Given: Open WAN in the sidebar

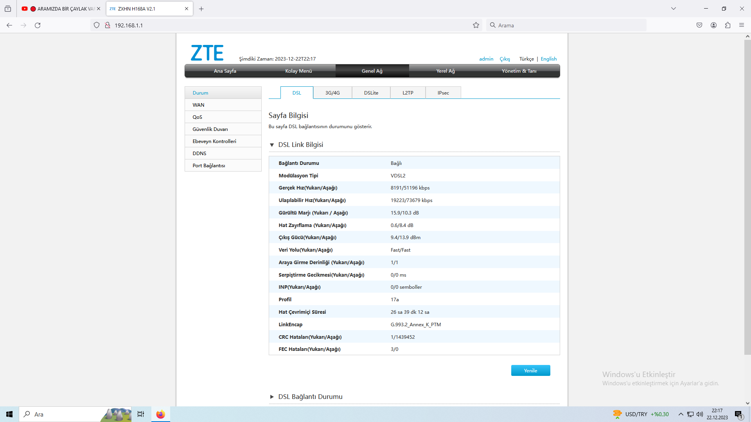Looking at the screenshot, I should click(x=198, y=105).
